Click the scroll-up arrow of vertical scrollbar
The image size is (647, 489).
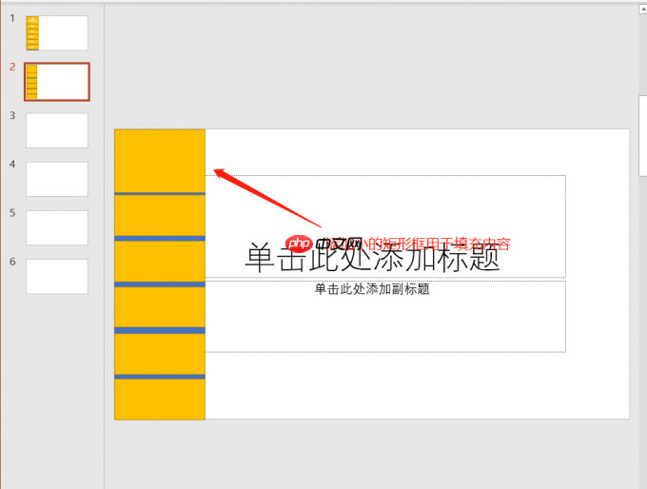(643, 9)
